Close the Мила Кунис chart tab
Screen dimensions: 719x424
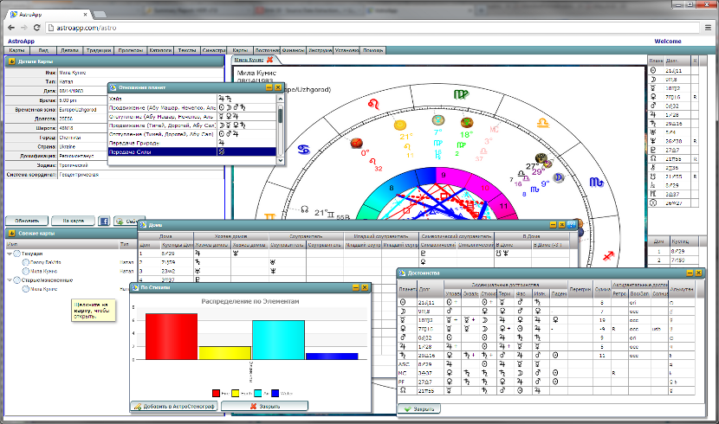click(269, 60)
